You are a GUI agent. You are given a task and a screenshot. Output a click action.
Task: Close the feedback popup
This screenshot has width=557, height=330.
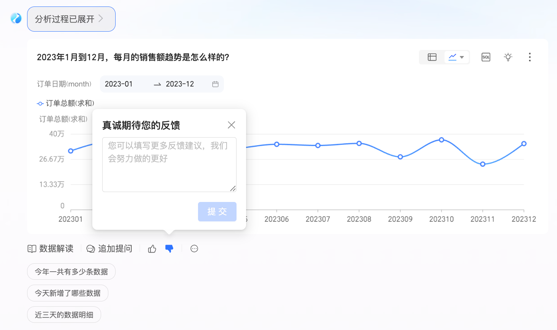(x=231, y=125)
